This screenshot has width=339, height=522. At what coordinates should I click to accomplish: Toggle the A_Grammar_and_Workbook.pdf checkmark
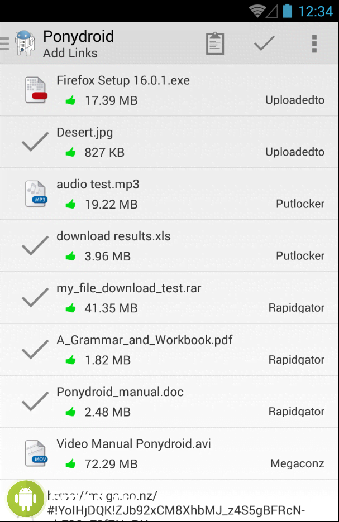pos(35,350)
